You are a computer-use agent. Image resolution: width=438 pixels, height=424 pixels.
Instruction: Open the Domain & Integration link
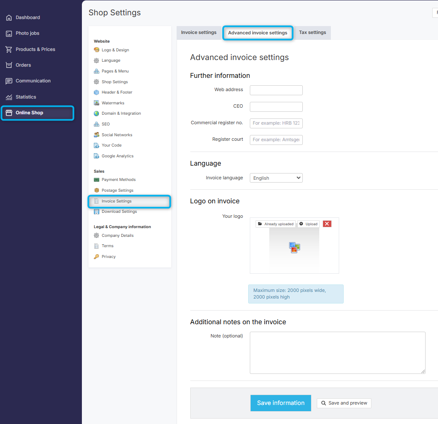coord(121,113)
